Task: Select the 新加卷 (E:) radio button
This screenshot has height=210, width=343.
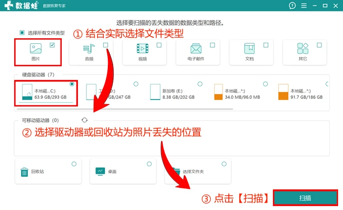Action: tap(200, 84)
